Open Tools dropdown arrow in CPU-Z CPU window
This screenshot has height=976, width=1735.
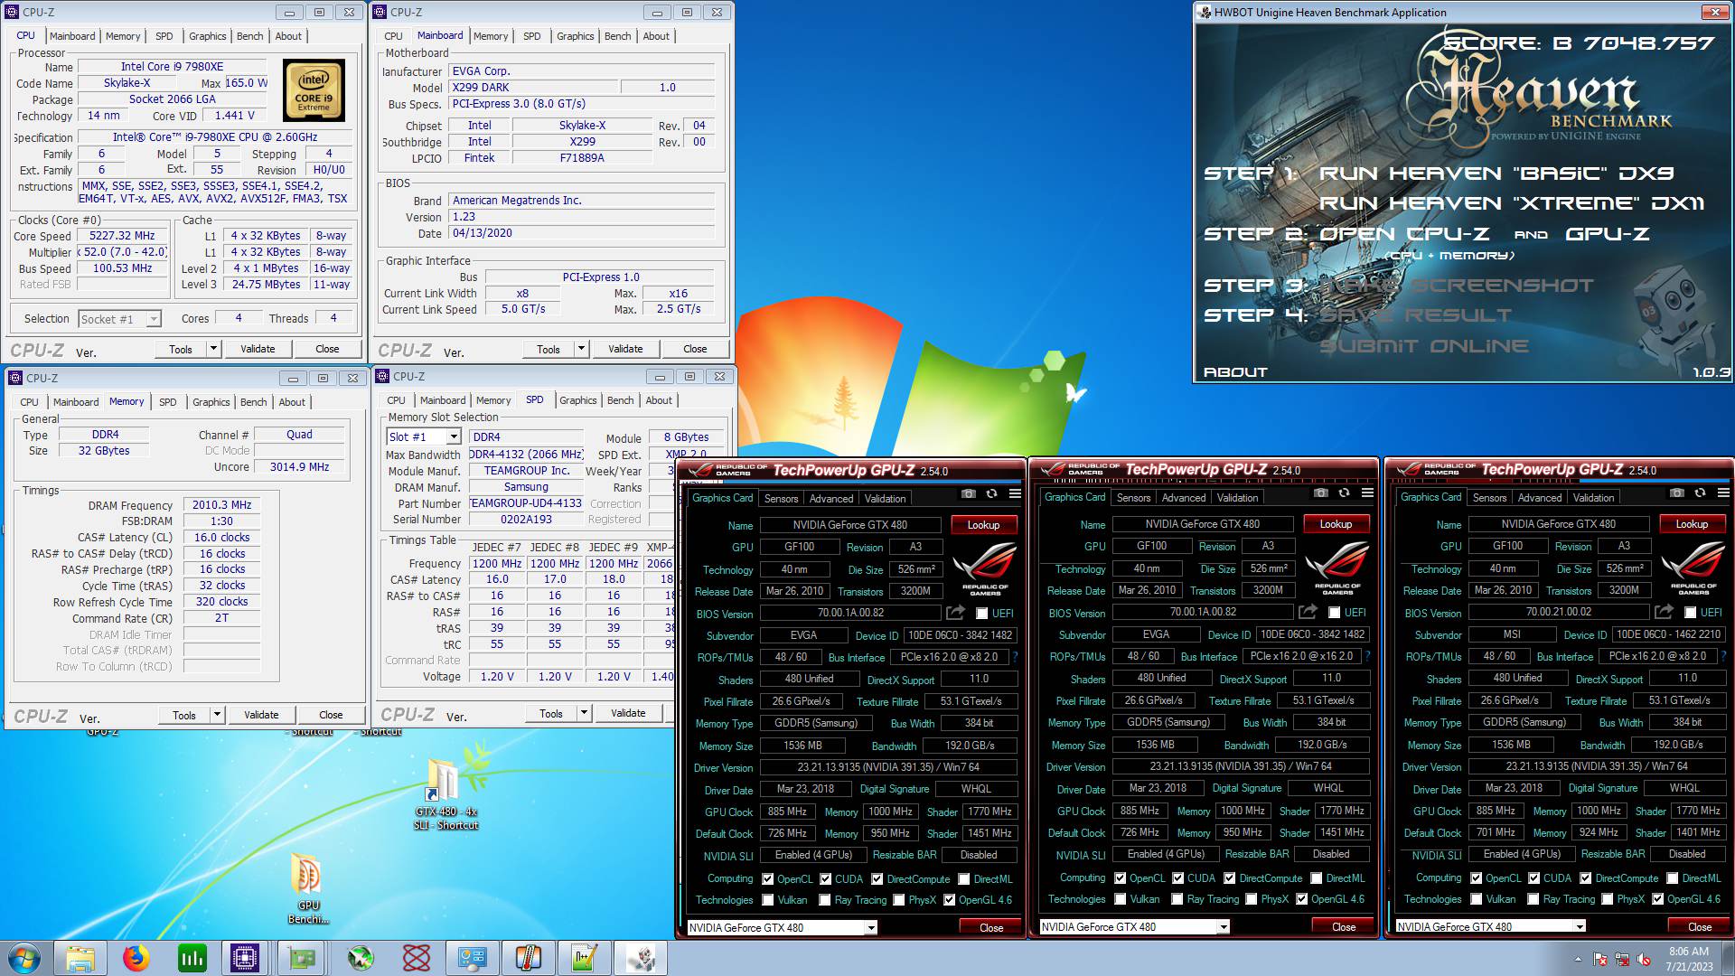pyautogui.click(x=213, y=349)
